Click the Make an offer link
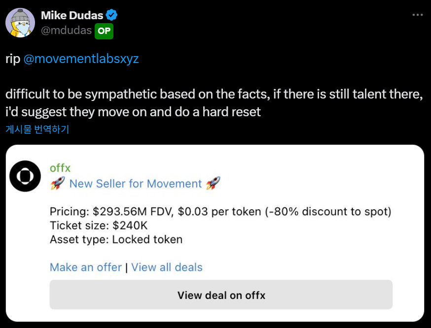The image size is (431, 328). point(86,267)
